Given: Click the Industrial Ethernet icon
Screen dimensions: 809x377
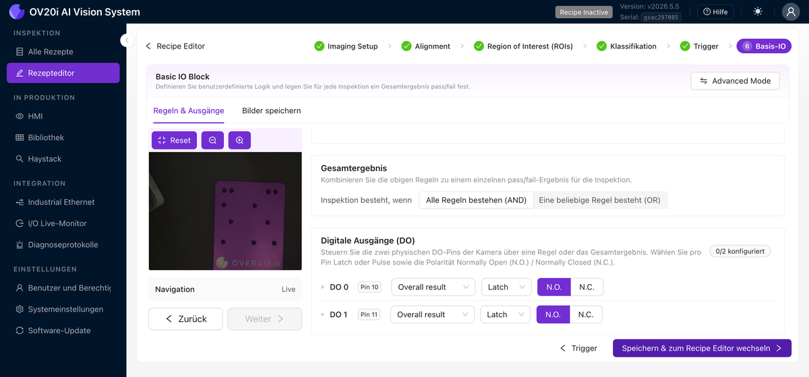Looking at the screenshot, I should (20, 202).
